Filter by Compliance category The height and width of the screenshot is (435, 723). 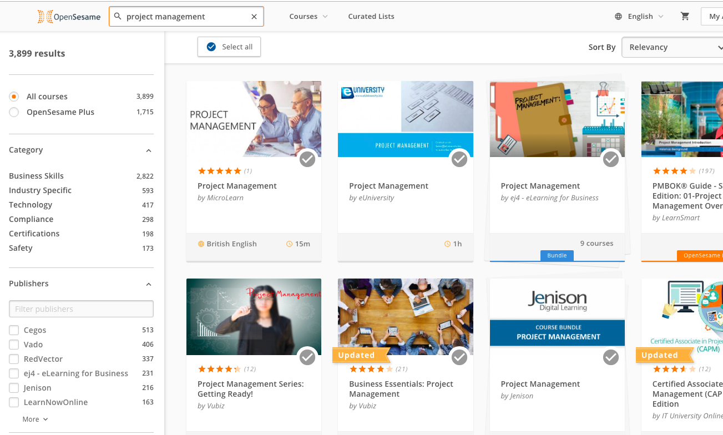(x=31, y=219)
